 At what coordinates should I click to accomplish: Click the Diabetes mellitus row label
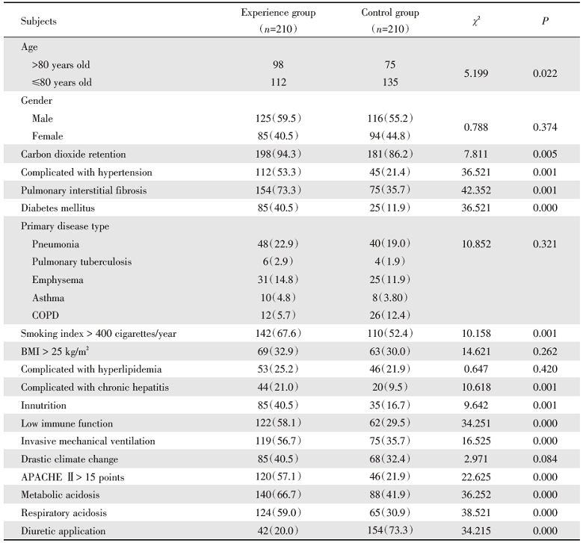pos(55,208)
